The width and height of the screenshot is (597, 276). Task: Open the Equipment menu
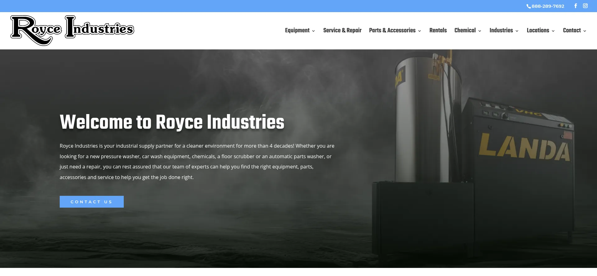point(297,30)
